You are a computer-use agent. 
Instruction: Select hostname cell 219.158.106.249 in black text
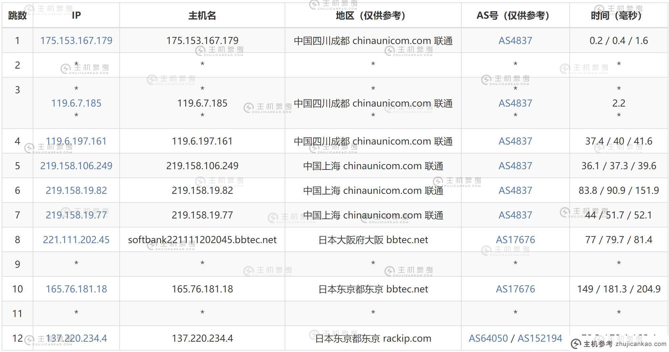tap(202, 166)
